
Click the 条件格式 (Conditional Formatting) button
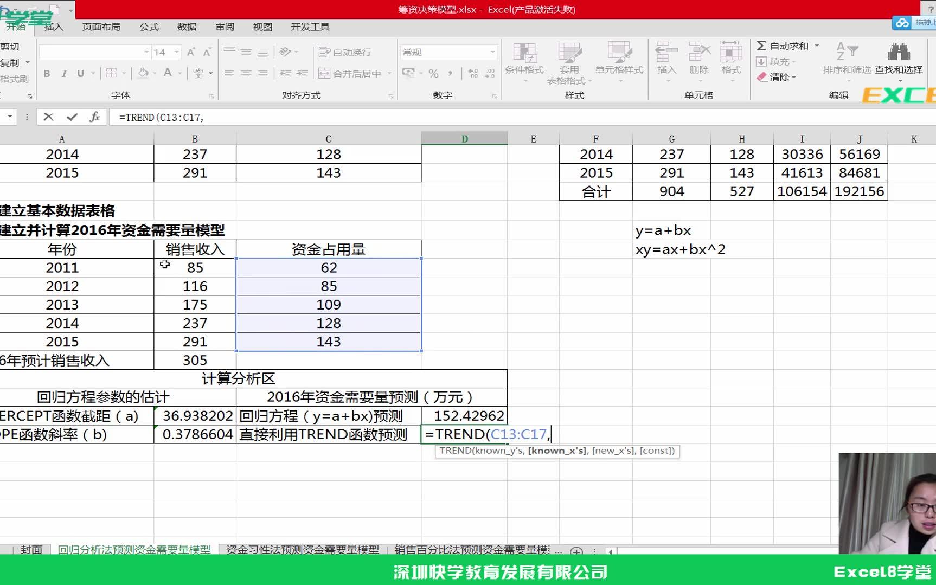click(525, 61)
